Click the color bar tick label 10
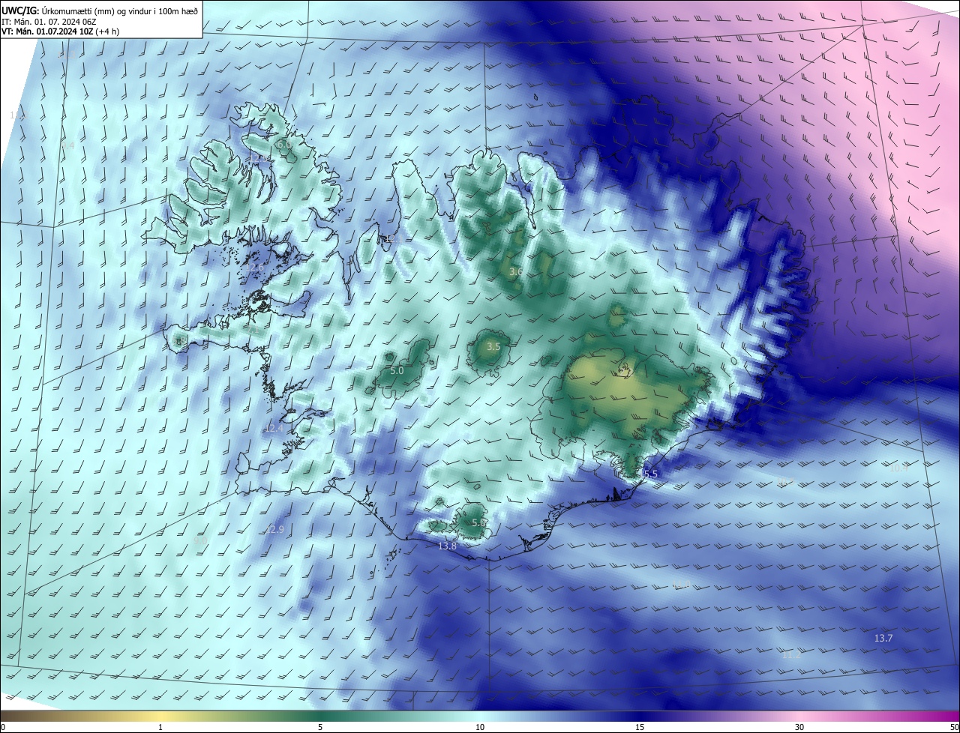The image size is (960, 733). pos(480,727)
